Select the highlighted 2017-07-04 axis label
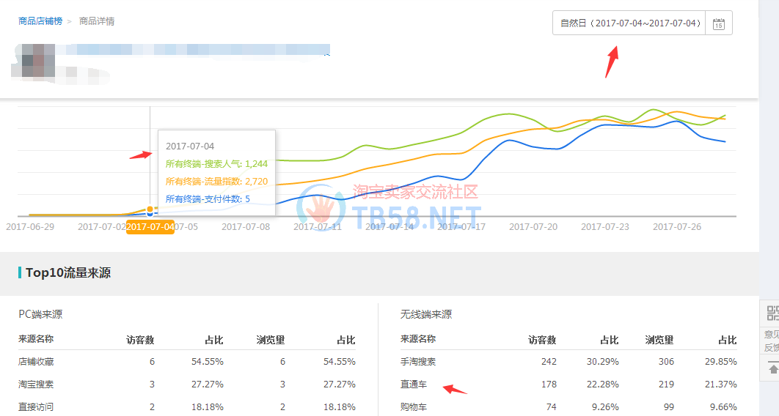 pos(150,227)
